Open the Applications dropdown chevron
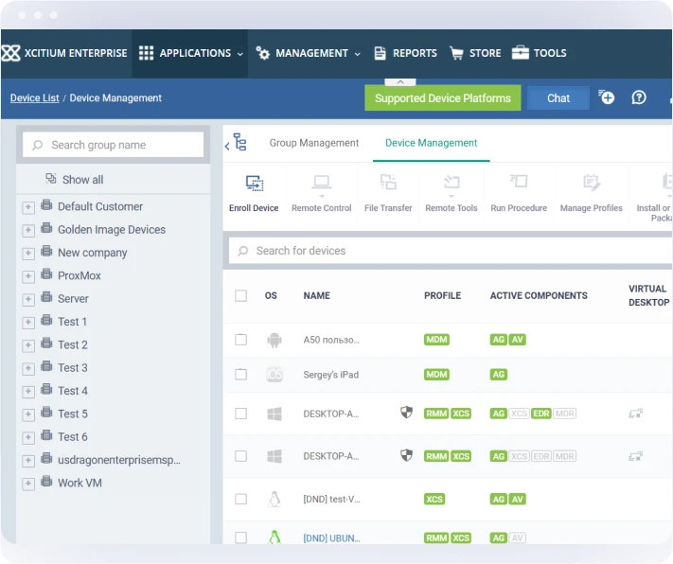The height and width of the screenshot is (564, 673). tap(240, 54)
